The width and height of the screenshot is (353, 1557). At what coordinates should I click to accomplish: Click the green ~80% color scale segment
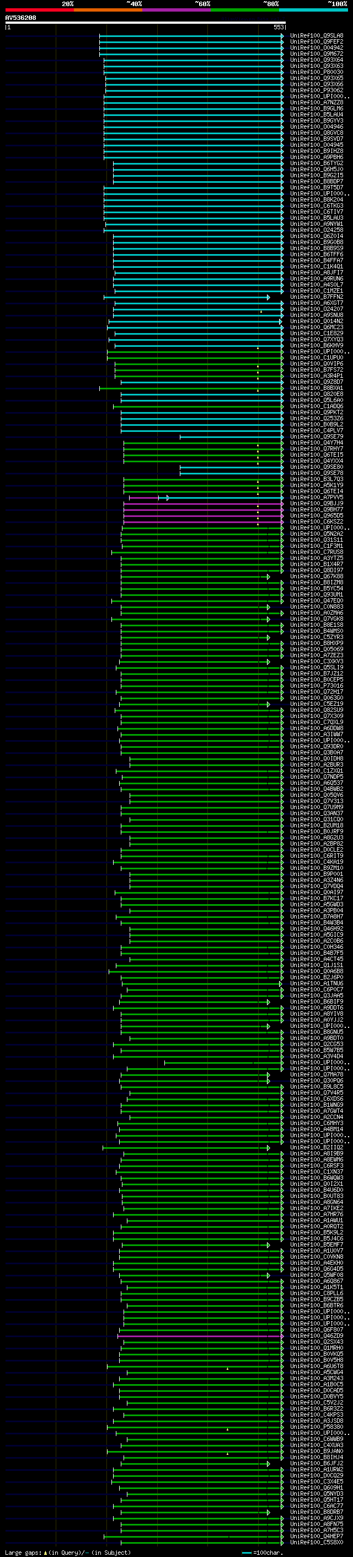tap(245, 10)
